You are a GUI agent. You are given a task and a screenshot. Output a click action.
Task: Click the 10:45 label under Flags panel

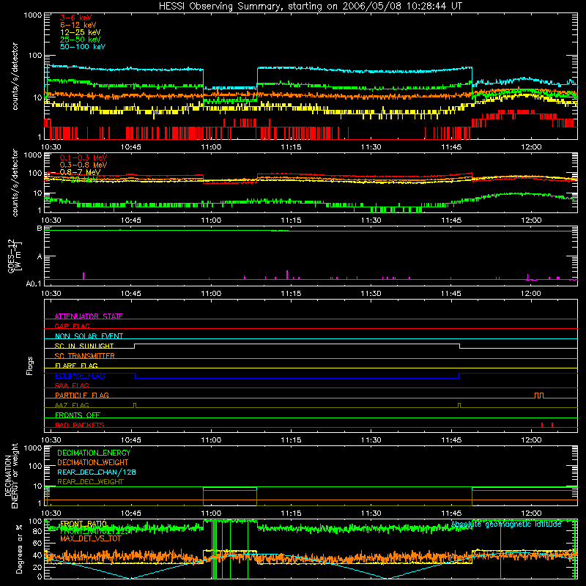tap(131, 440)
